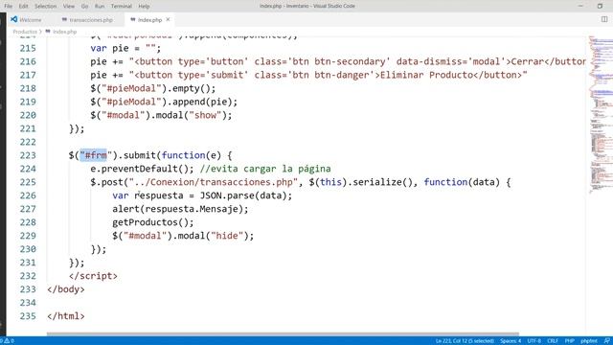Viewport: 613px width, 345px height.
Task: Click the phplint status entry
Action: point(589,341)
